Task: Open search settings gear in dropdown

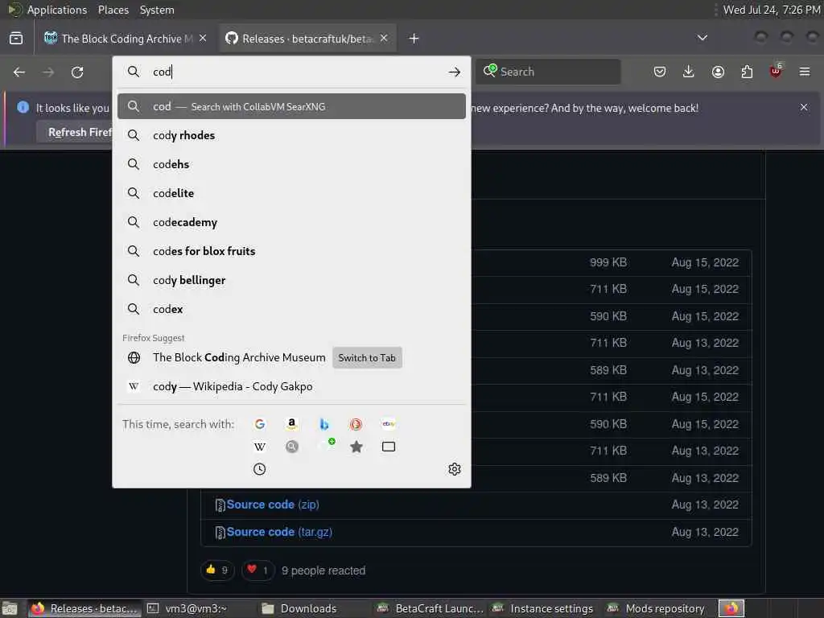Action: tap(455, 469)
